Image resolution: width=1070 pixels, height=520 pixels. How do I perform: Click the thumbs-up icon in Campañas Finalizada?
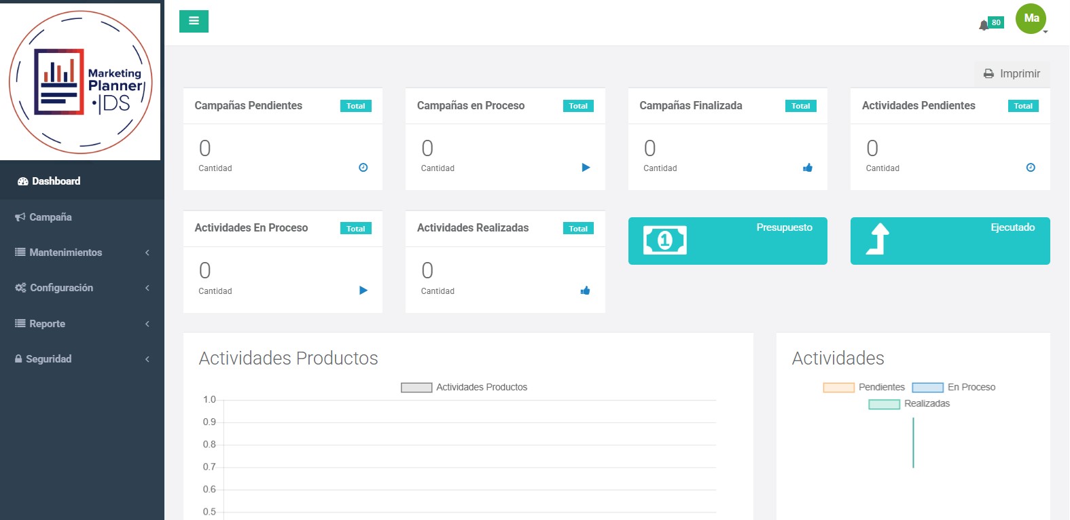pos(808,168)
